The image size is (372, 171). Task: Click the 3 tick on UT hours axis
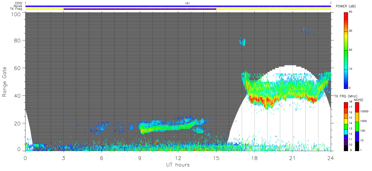pos(64,158)
